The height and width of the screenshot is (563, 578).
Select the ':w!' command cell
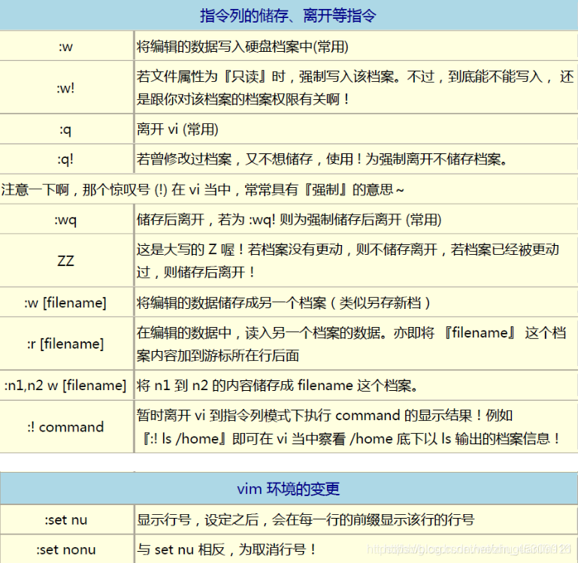click(66, 87)
